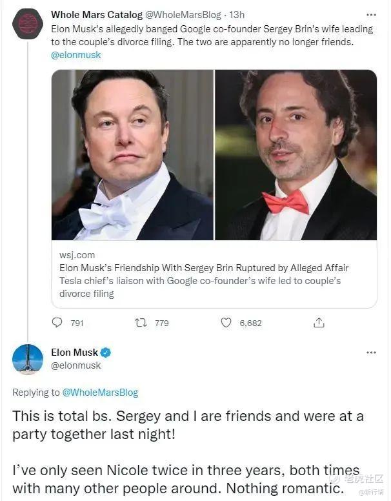Open the right photo with red bow tie
The width and height of the screenshot is (391, 501).
coord(296,155)
